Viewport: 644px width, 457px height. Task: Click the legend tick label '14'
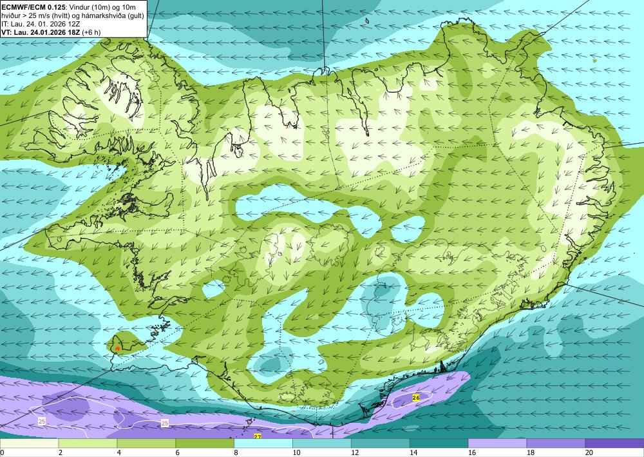click(x=413, y=453)
